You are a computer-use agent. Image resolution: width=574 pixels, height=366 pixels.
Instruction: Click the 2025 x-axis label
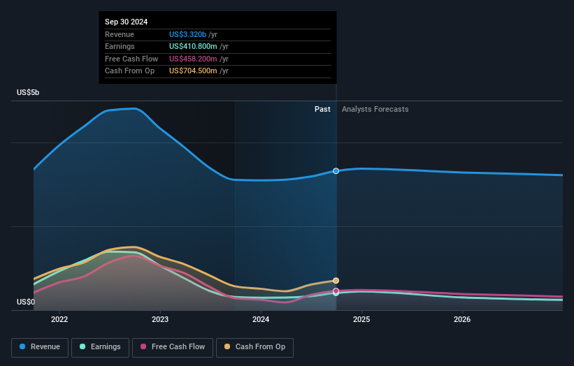[x=361, y=319]
